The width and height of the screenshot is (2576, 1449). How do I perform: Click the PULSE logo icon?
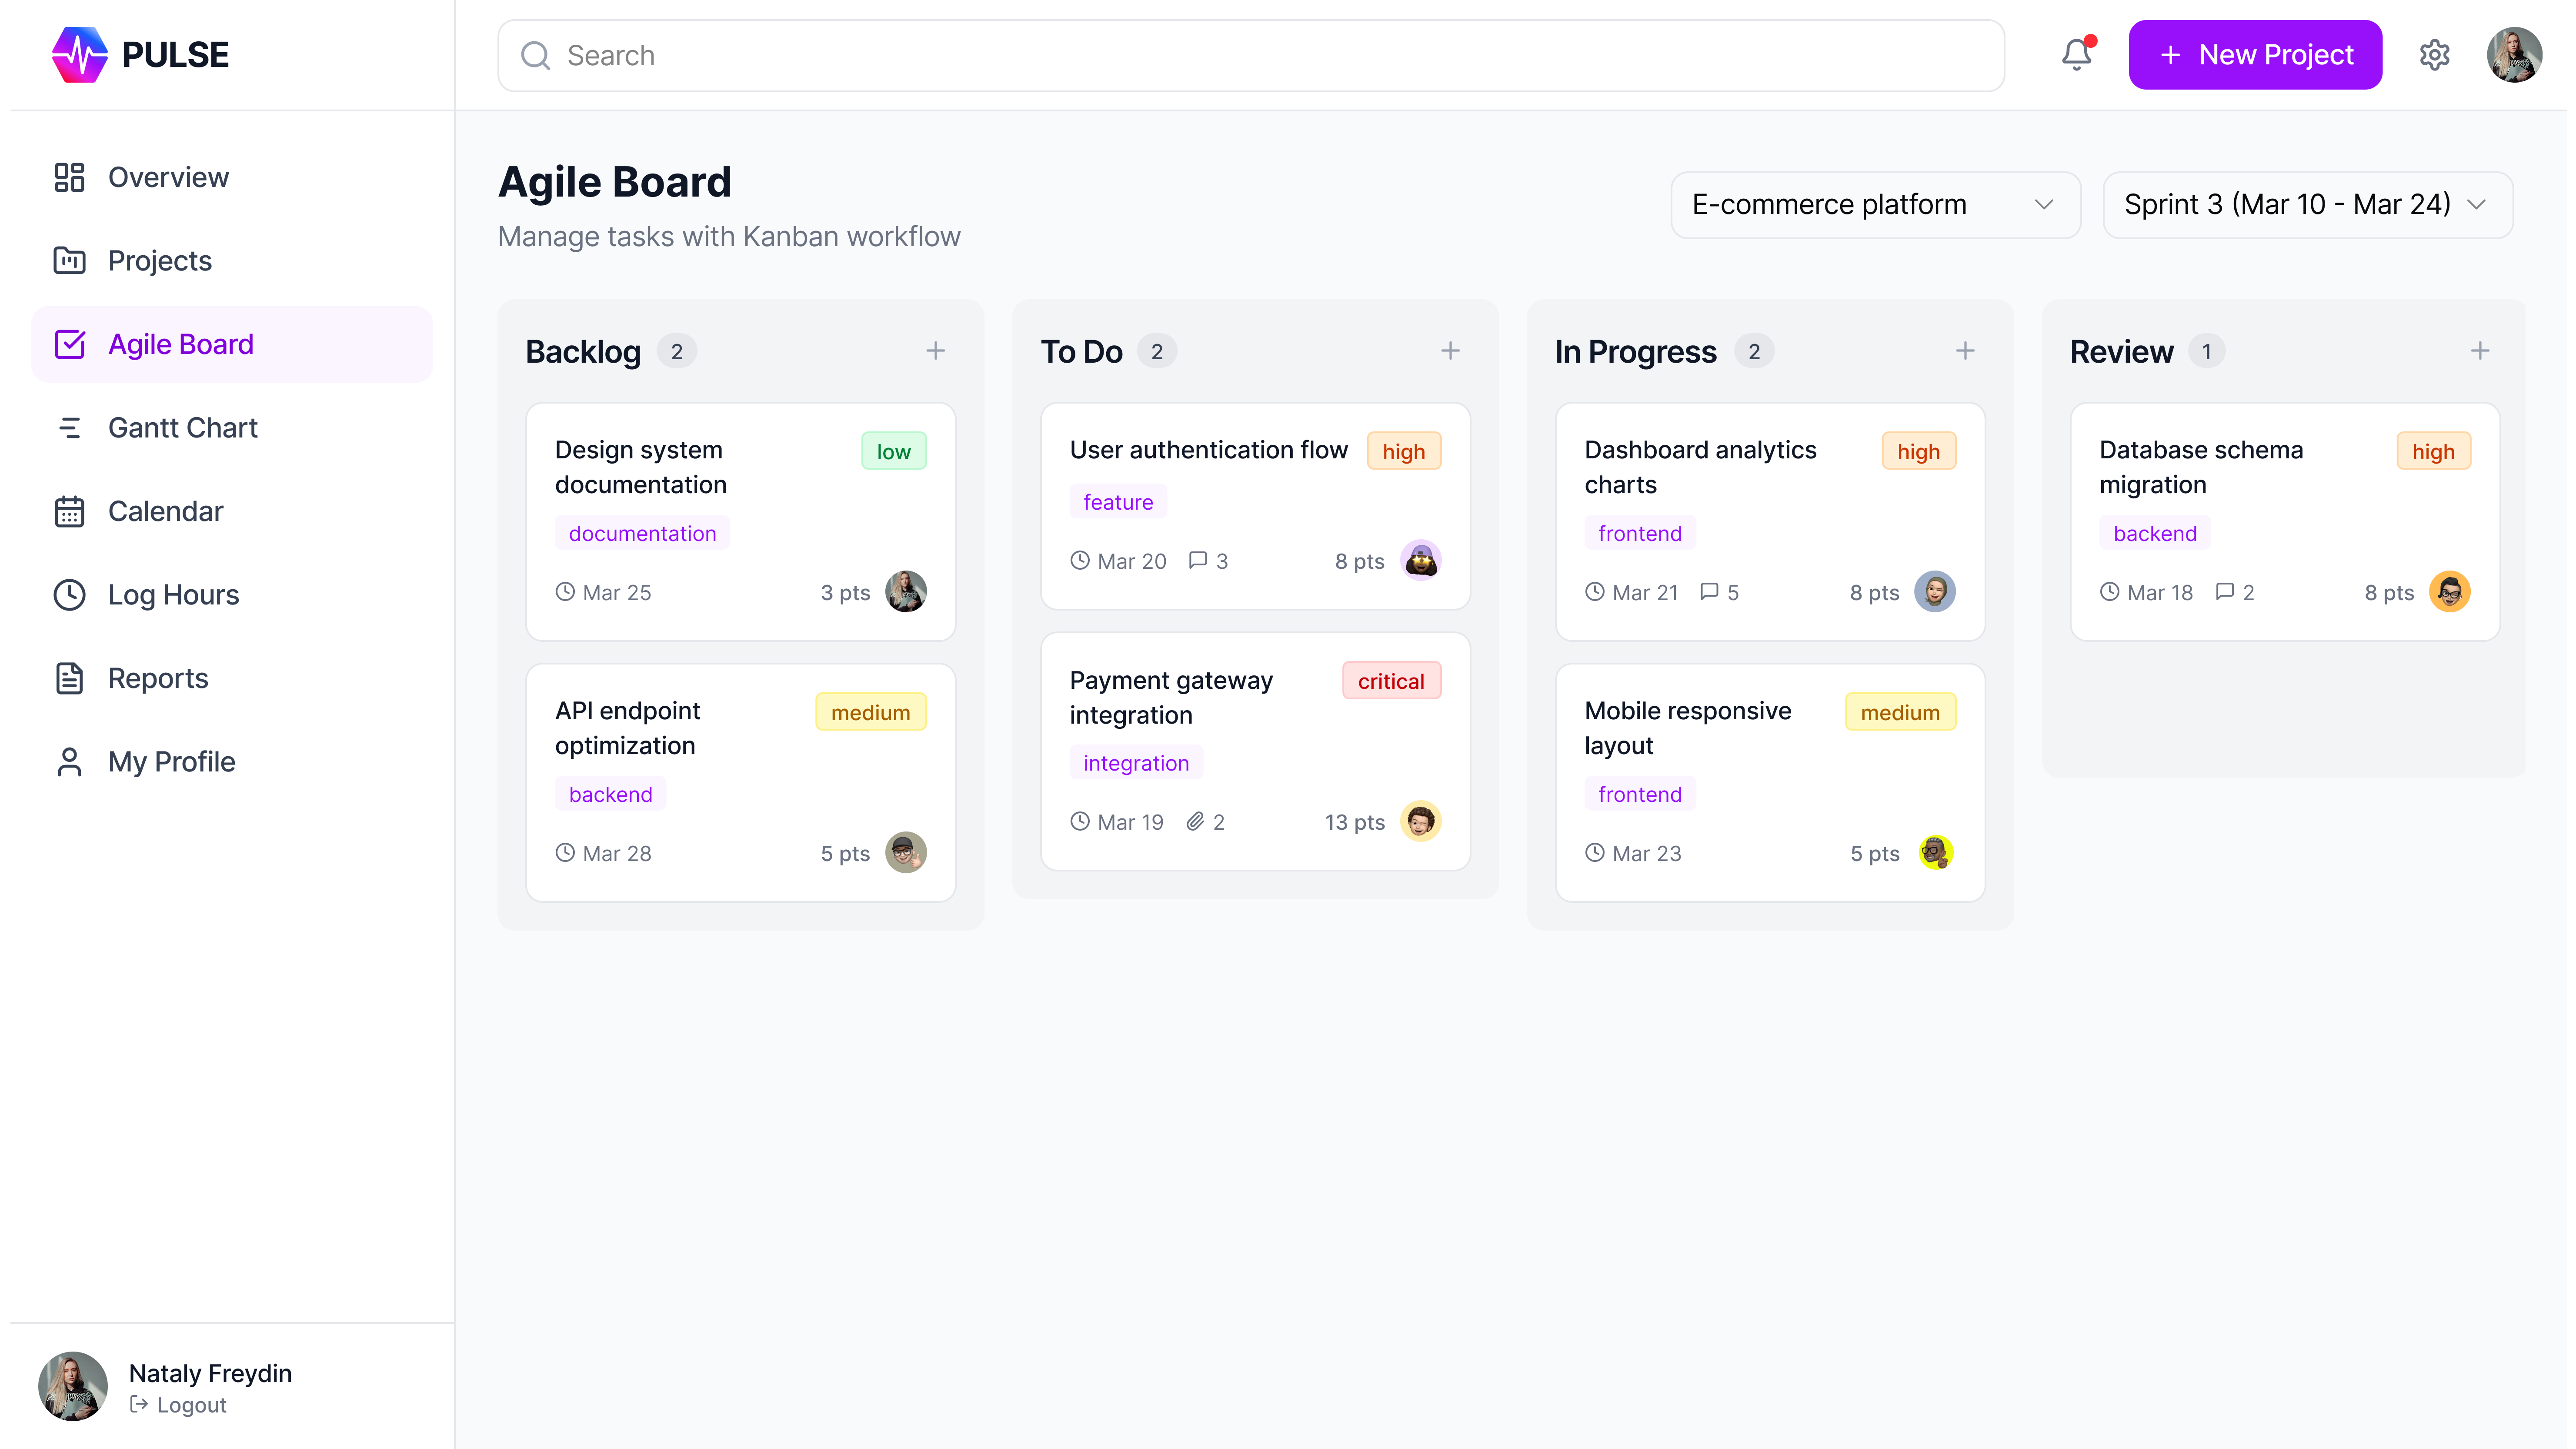(80, 55)
